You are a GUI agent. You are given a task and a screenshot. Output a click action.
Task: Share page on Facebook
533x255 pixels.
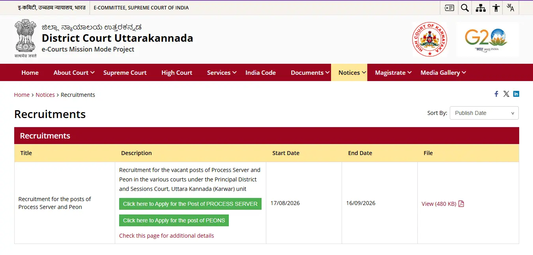(496, 94)
